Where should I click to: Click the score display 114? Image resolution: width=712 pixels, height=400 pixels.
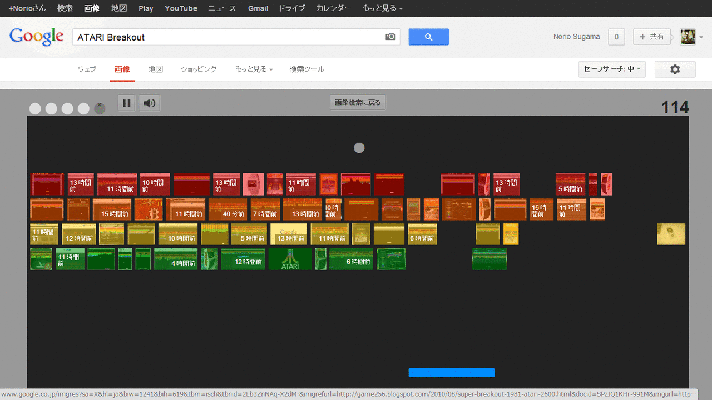(675, 107)
